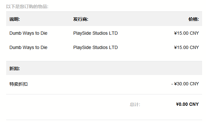
Task: Click the first ¥15.00 CNY price
Action: pos(187,33)
